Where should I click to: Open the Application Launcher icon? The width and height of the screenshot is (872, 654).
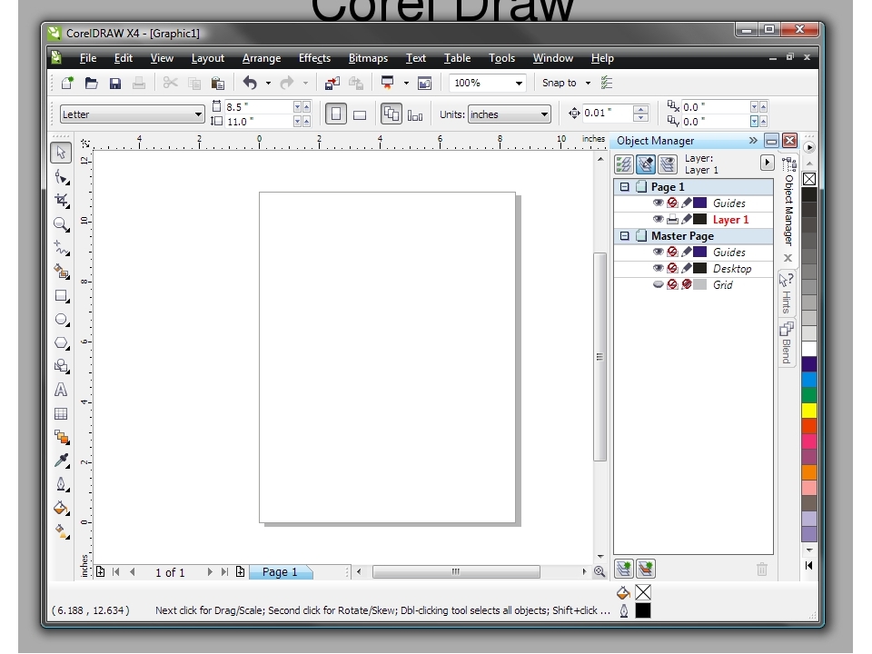388,83
